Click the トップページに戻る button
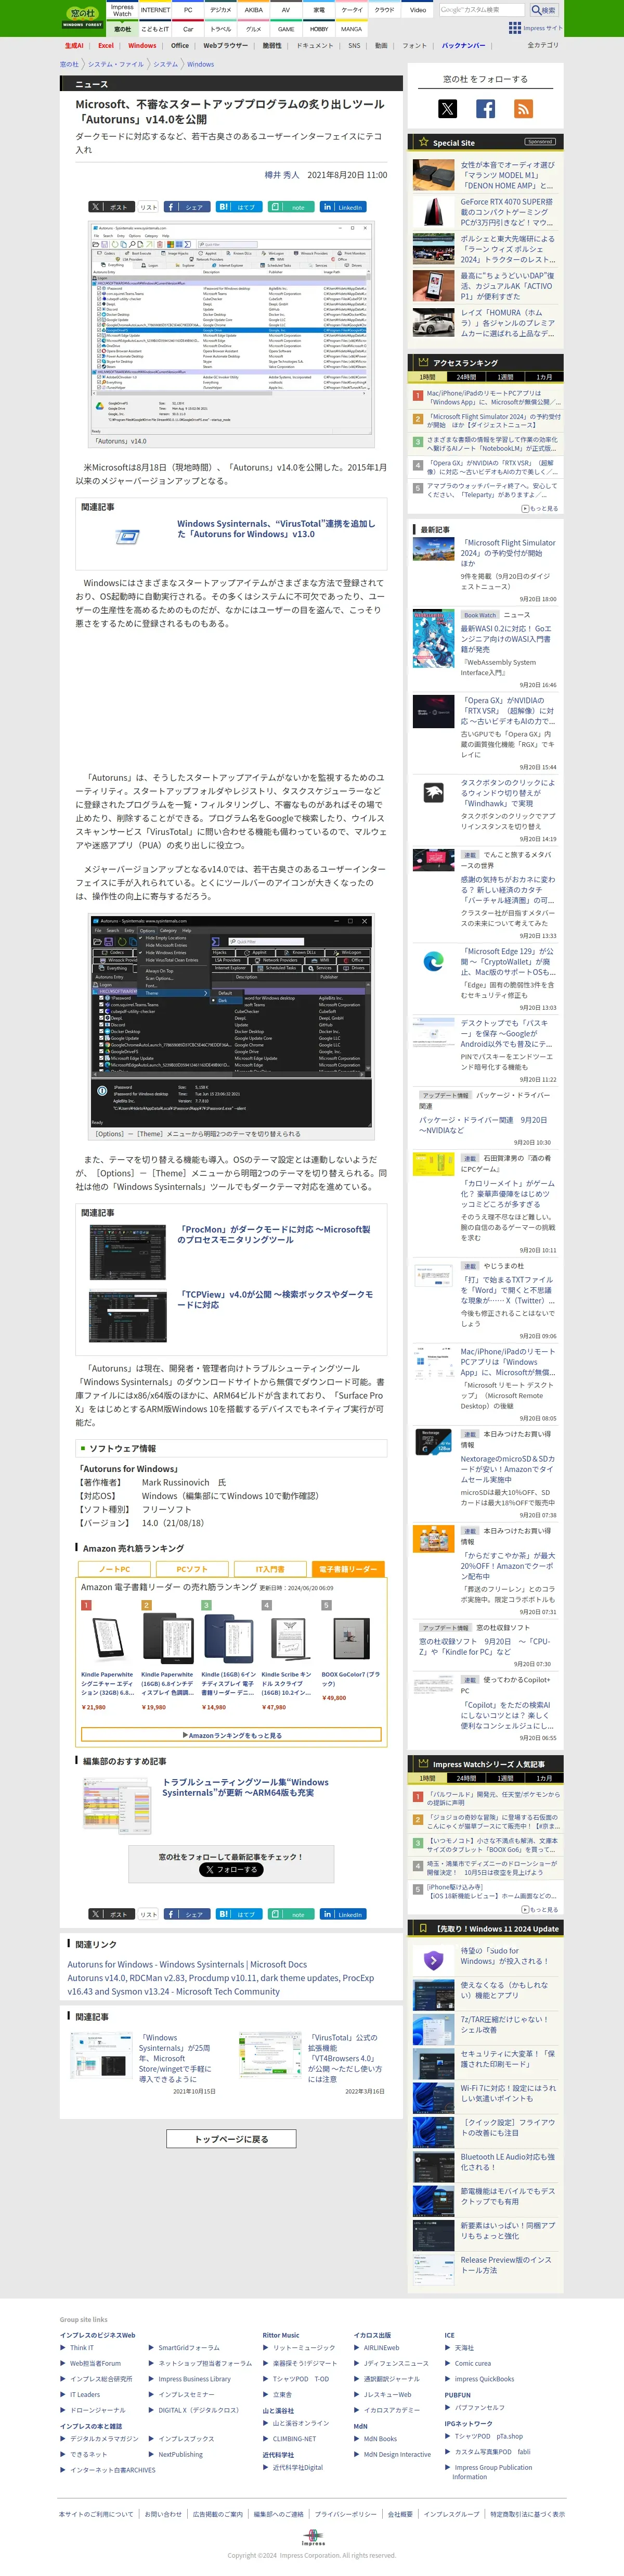The image size is (624, 2576). [231, 2139]
